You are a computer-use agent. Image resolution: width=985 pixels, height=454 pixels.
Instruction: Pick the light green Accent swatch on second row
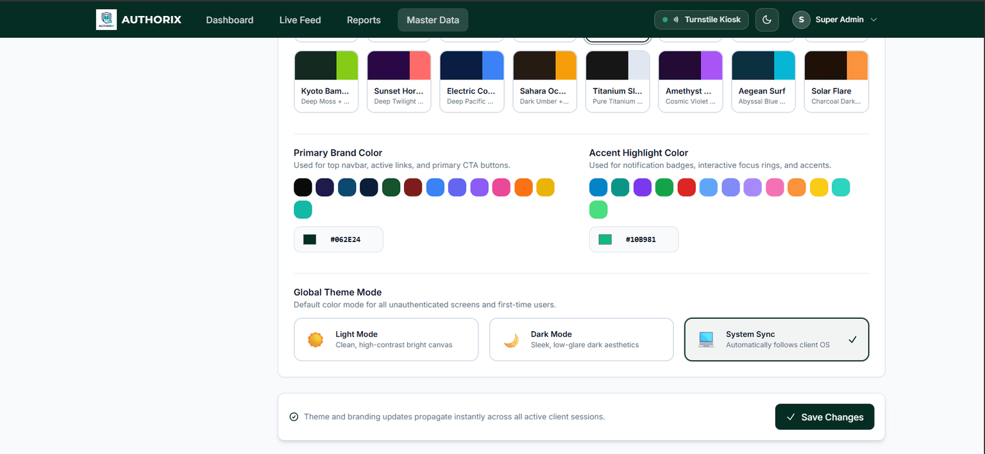pos(598,209)
